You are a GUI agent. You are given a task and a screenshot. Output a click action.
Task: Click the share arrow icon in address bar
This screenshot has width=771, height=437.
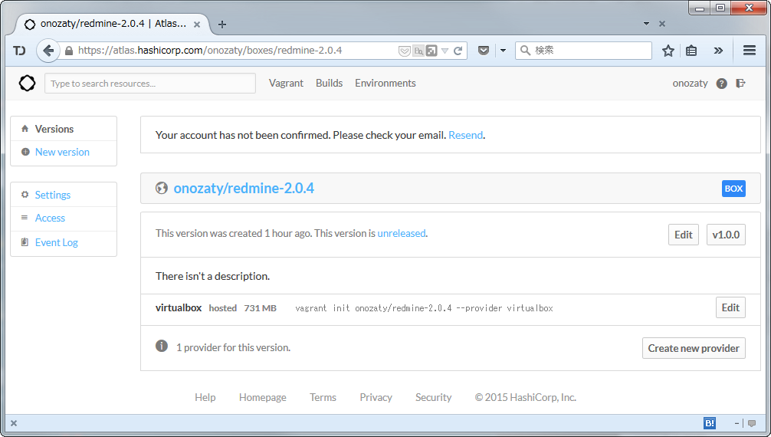pyautogui.click(x=431, y=51)
